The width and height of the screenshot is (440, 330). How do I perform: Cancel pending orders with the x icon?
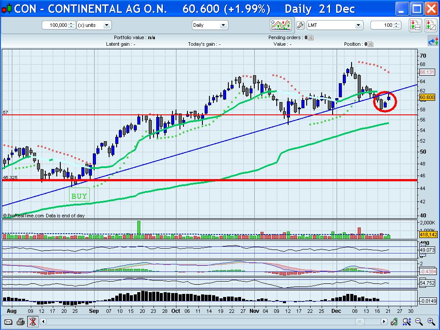coord(311,37)
